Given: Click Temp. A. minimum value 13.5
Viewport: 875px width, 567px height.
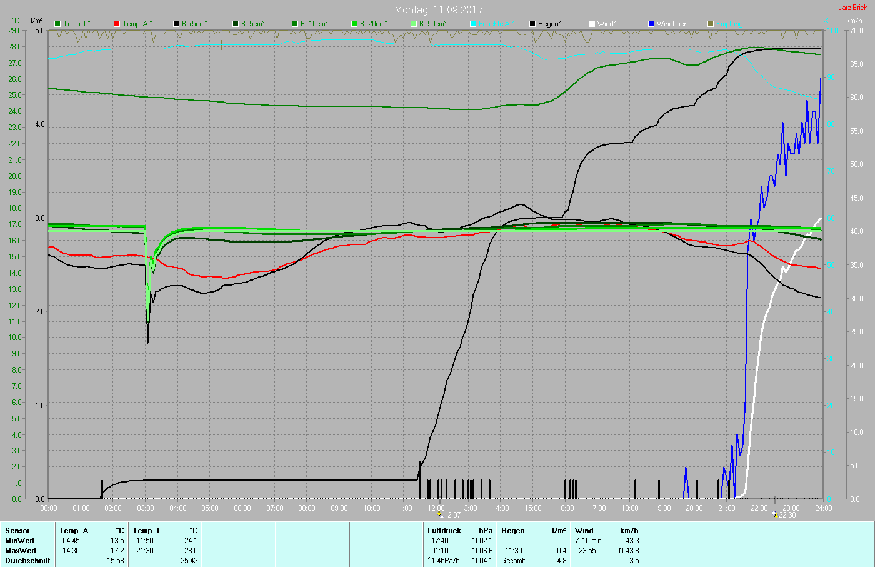Looking at the screenshot, I should (117, 541).
